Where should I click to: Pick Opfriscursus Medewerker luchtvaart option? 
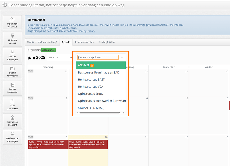coord(101,101)
